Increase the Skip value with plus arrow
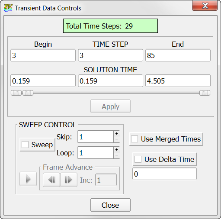221x219 pixels. click(117, 134)
